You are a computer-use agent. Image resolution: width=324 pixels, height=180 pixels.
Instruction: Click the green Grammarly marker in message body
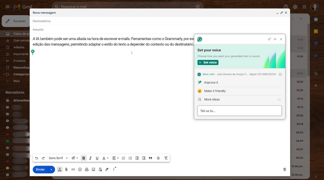pyautogui.click(x=33, y=52)
